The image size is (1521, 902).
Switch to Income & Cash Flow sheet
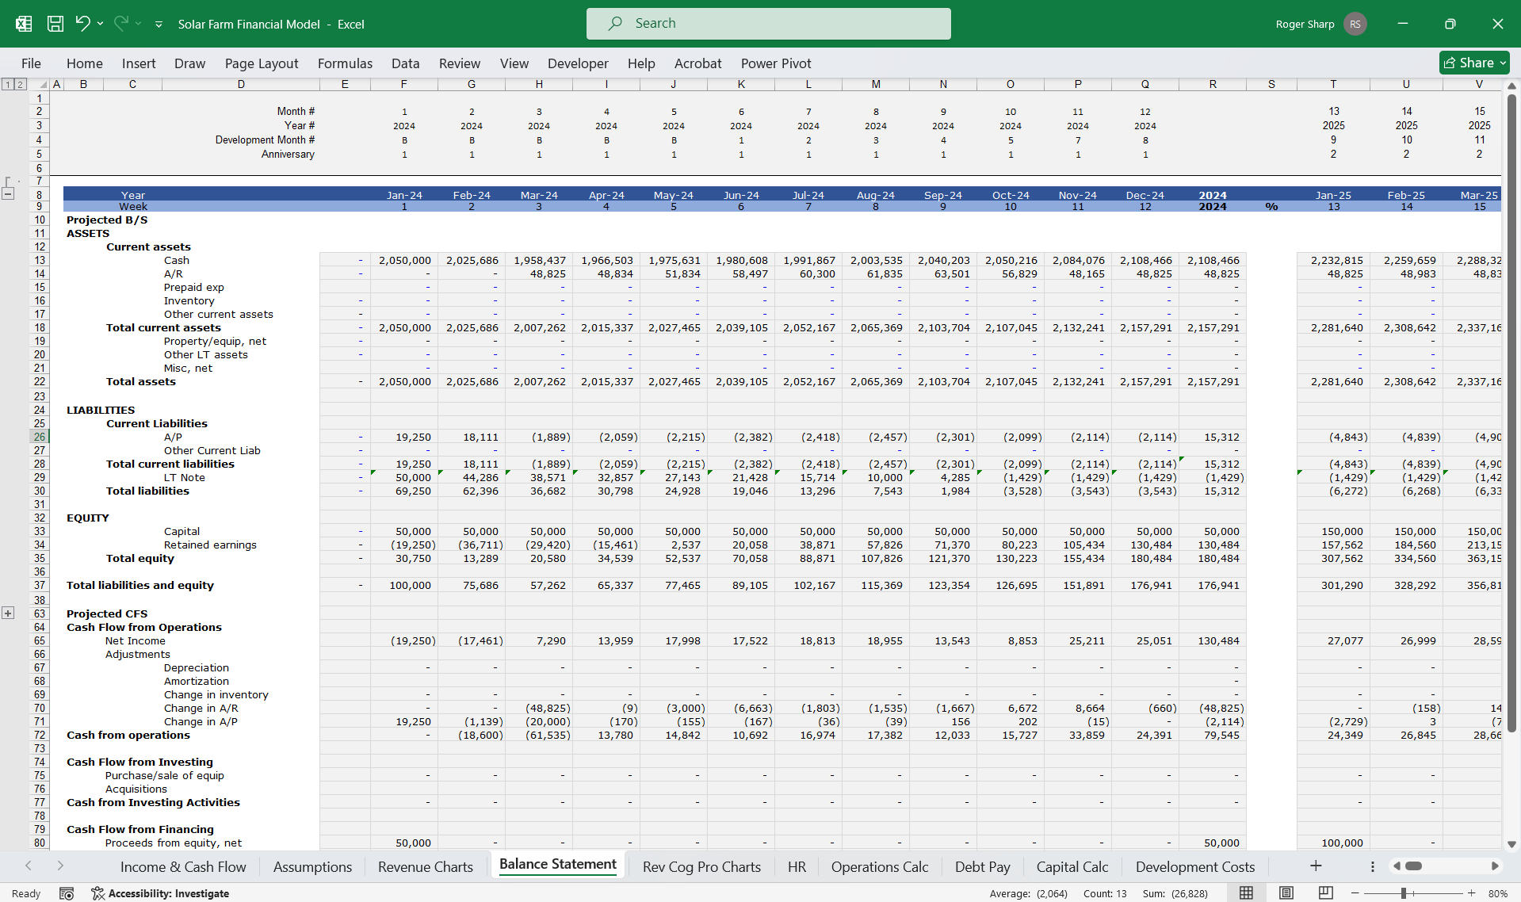183,867
